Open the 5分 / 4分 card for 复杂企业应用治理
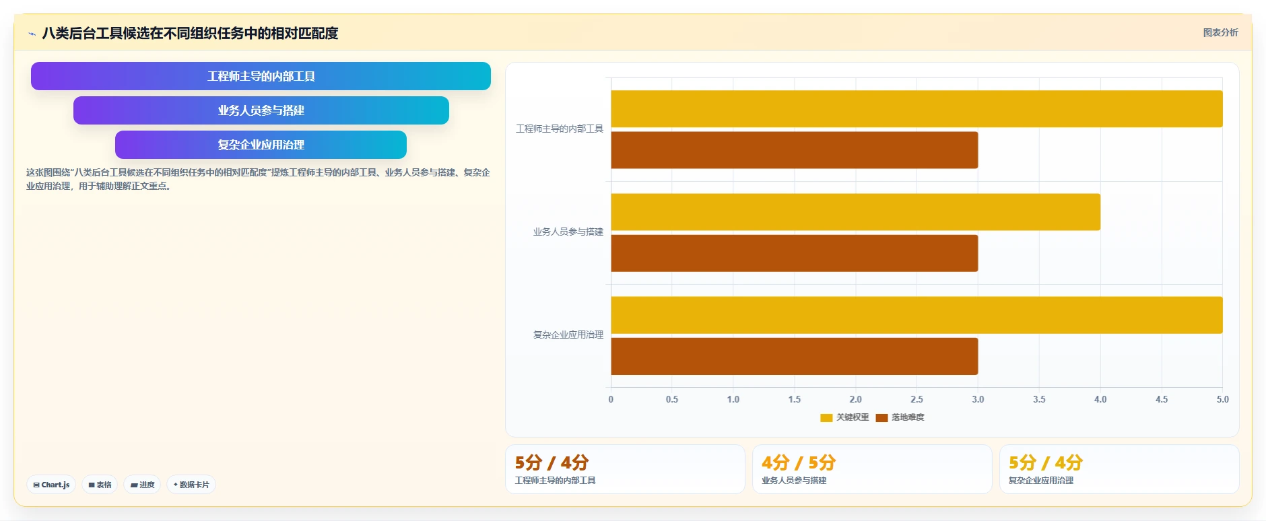This screenshot has height=521, width=1266. point(1119,469)
